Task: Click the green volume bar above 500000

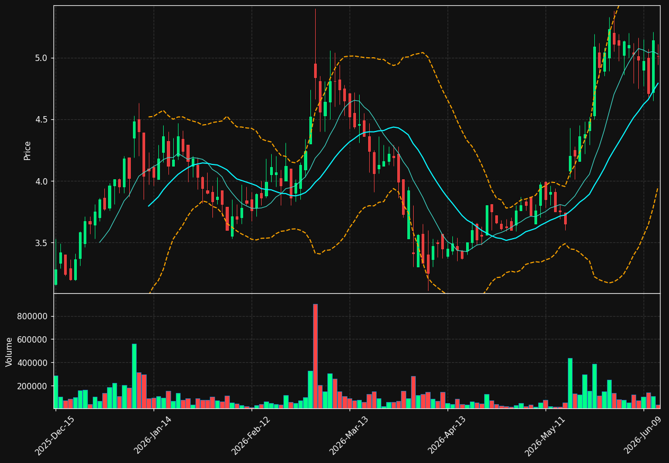Action: point(134,376)
